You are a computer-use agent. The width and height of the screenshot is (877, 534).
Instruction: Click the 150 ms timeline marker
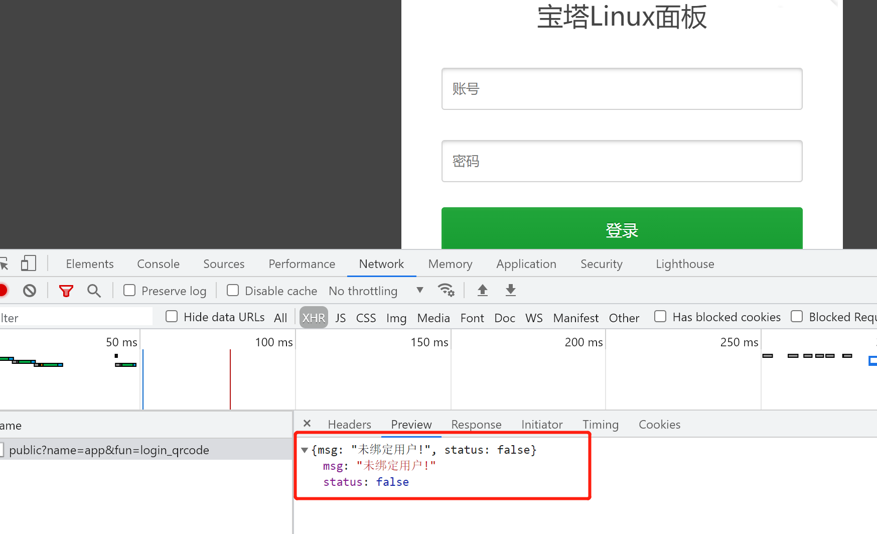(x=429, y=342)
